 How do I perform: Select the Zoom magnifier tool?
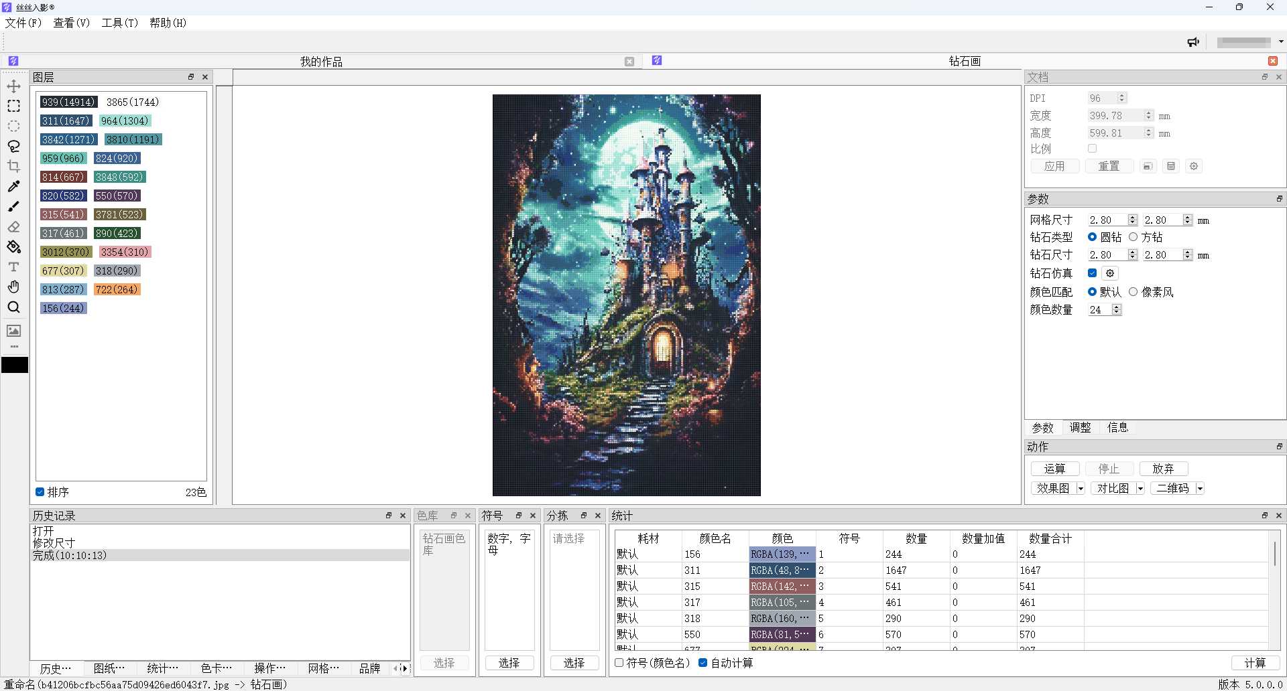coord(13,307)
